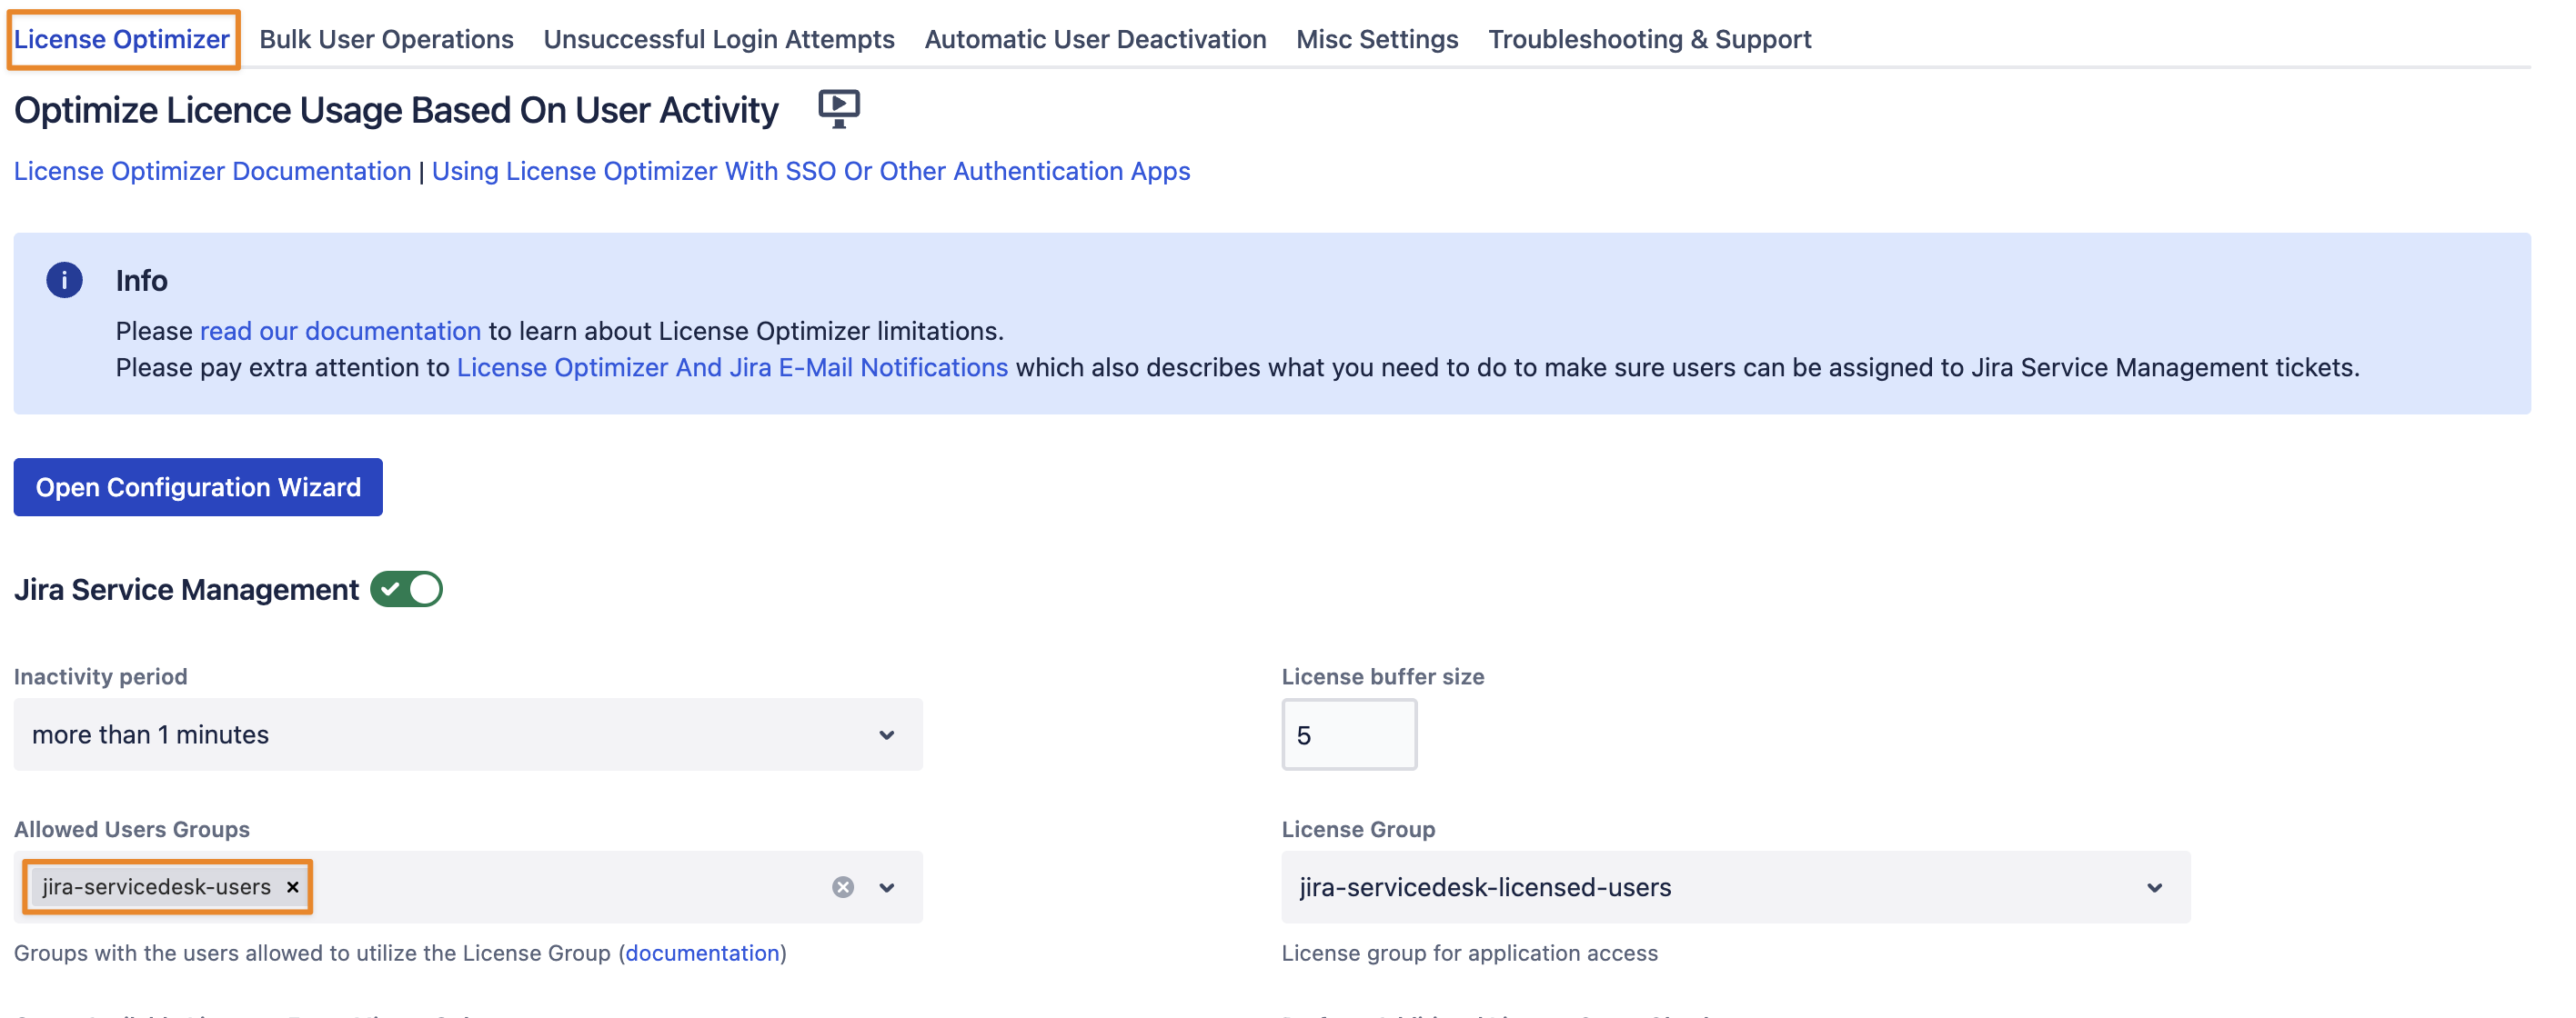Expand Allowed Users Groups dropdown chevron
The width and height of the screenshot is (2576, 1018).
887,887
